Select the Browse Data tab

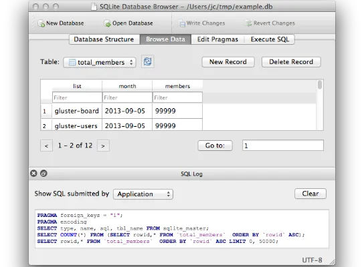click(165, 39)
